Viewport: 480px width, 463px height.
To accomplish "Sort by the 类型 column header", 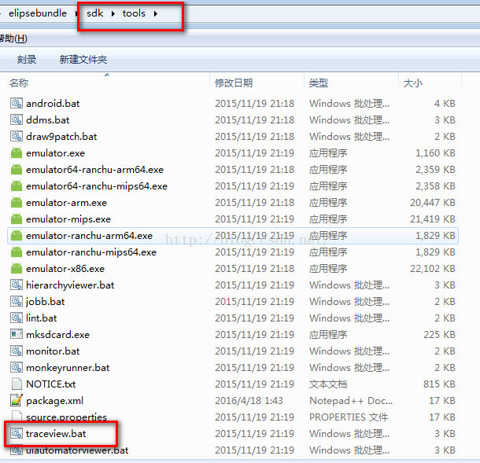I will click(x=319, y=83).
